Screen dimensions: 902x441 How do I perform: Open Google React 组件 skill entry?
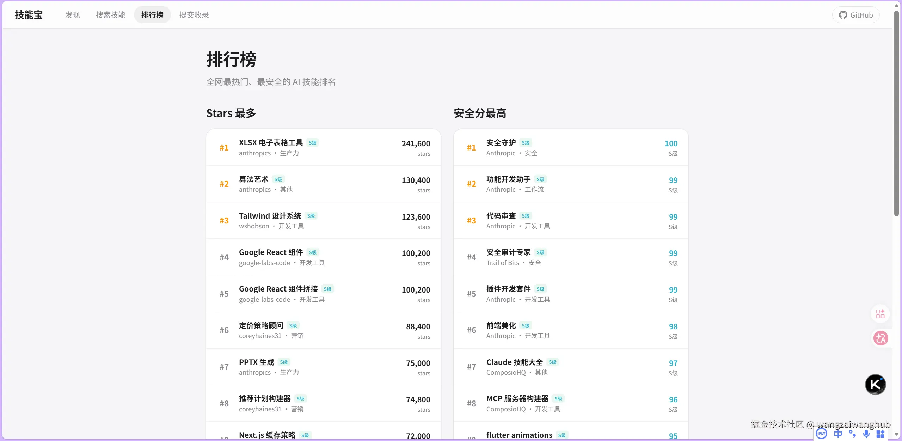324,257
